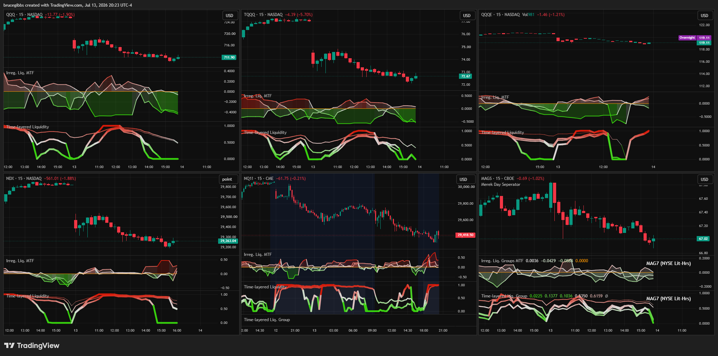
Task: Select Time-layered Liquidity indicator on TQQQ chart
Action: pos(265,132)
